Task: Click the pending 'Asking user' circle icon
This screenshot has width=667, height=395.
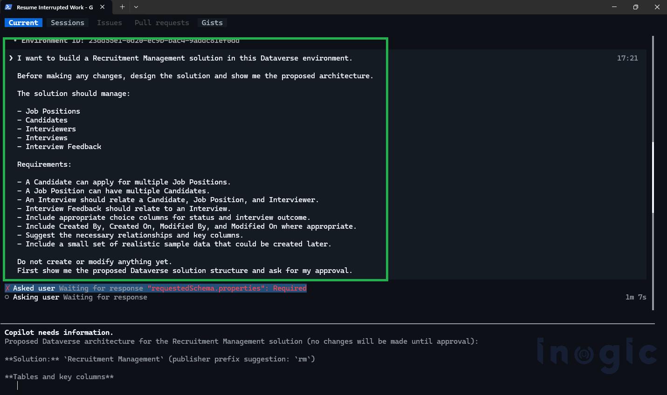Action: pos(7,297)
